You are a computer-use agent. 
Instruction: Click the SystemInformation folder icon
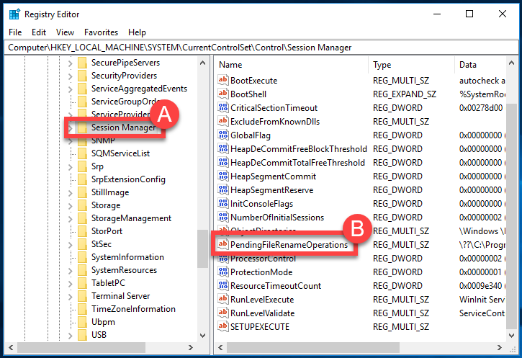point(82,257)
